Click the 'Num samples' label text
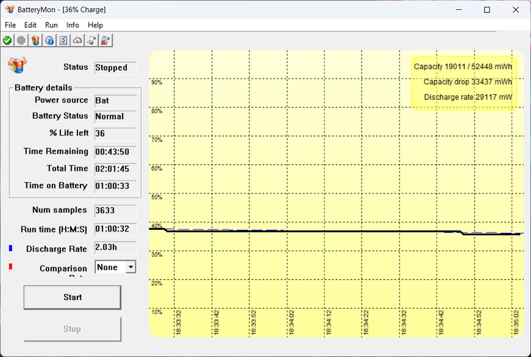The image size is (531, 357). point(59,210)
